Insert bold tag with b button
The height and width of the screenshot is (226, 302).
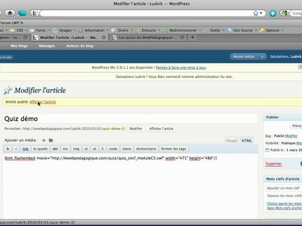coord(8,149)
